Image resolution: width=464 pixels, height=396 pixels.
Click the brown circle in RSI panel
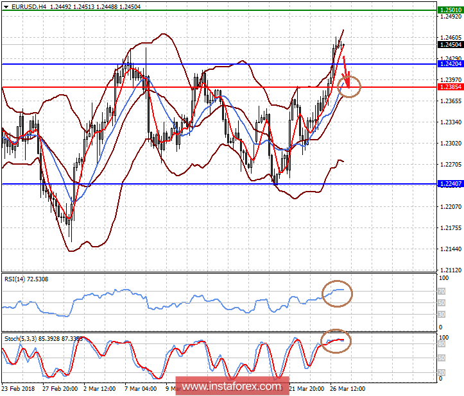(337, 293)
